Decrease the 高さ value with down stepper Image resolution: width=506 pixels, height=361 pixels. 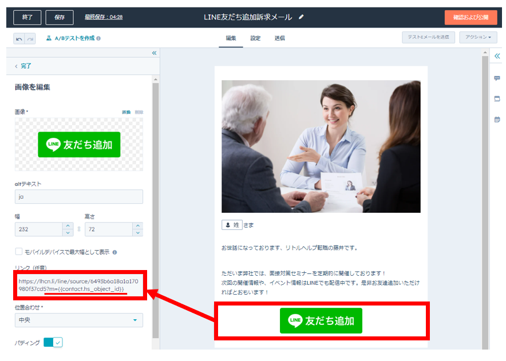137,233
